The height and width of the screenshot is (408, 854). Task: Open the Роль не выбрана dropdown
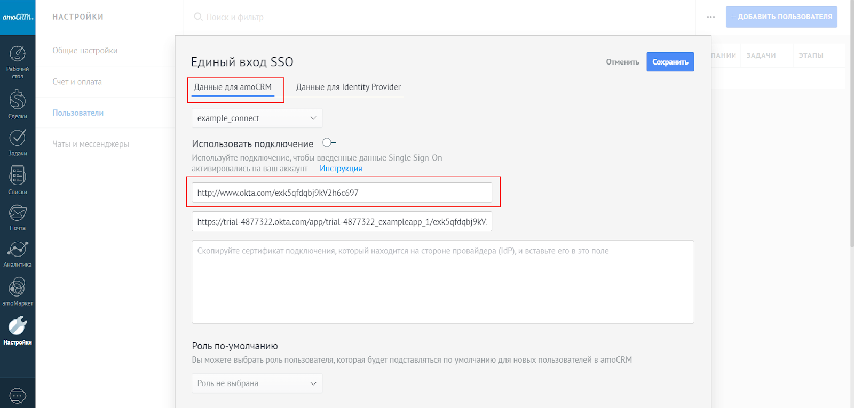click(257, 383)
